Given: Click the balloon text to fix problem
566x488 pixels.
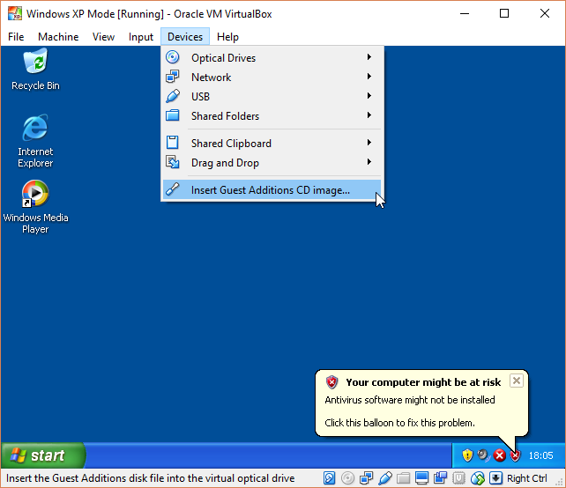Looking at the screenshot, I should click(399, 423).
